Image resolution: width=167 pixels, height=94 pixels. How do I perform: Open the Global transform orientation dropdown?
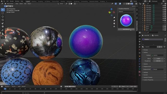(61, 4)
